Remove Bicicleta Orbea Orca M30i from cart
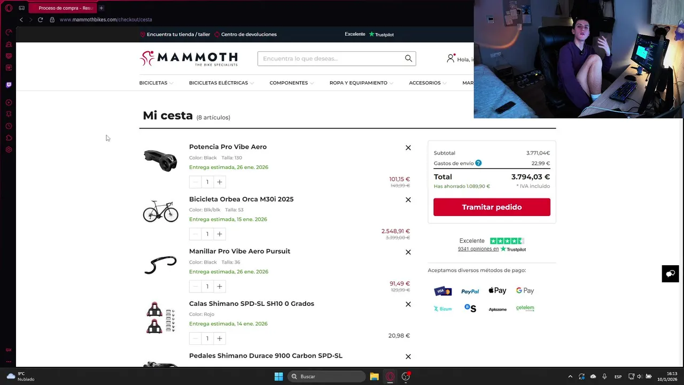This screenshot has height=385, width=684. (408, 199)
